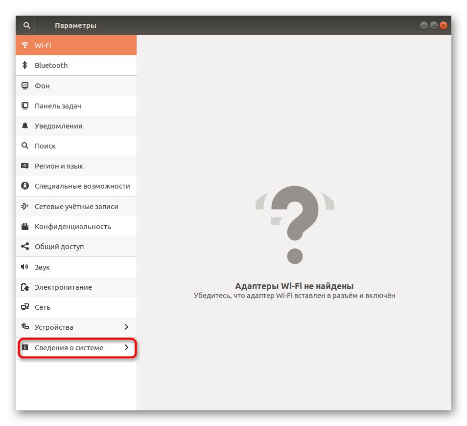Viewport: 467px width, 426px height.
Task: Select Специальные возможности in the sidebar
Action: 76,186
